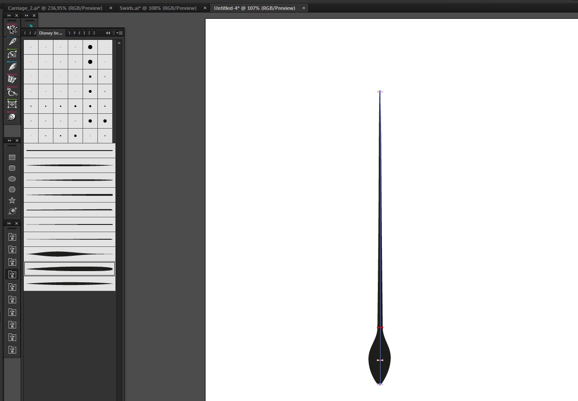
Task: Select the pencil tool icon
Action: pyautogui.click(x=12, y=67)
